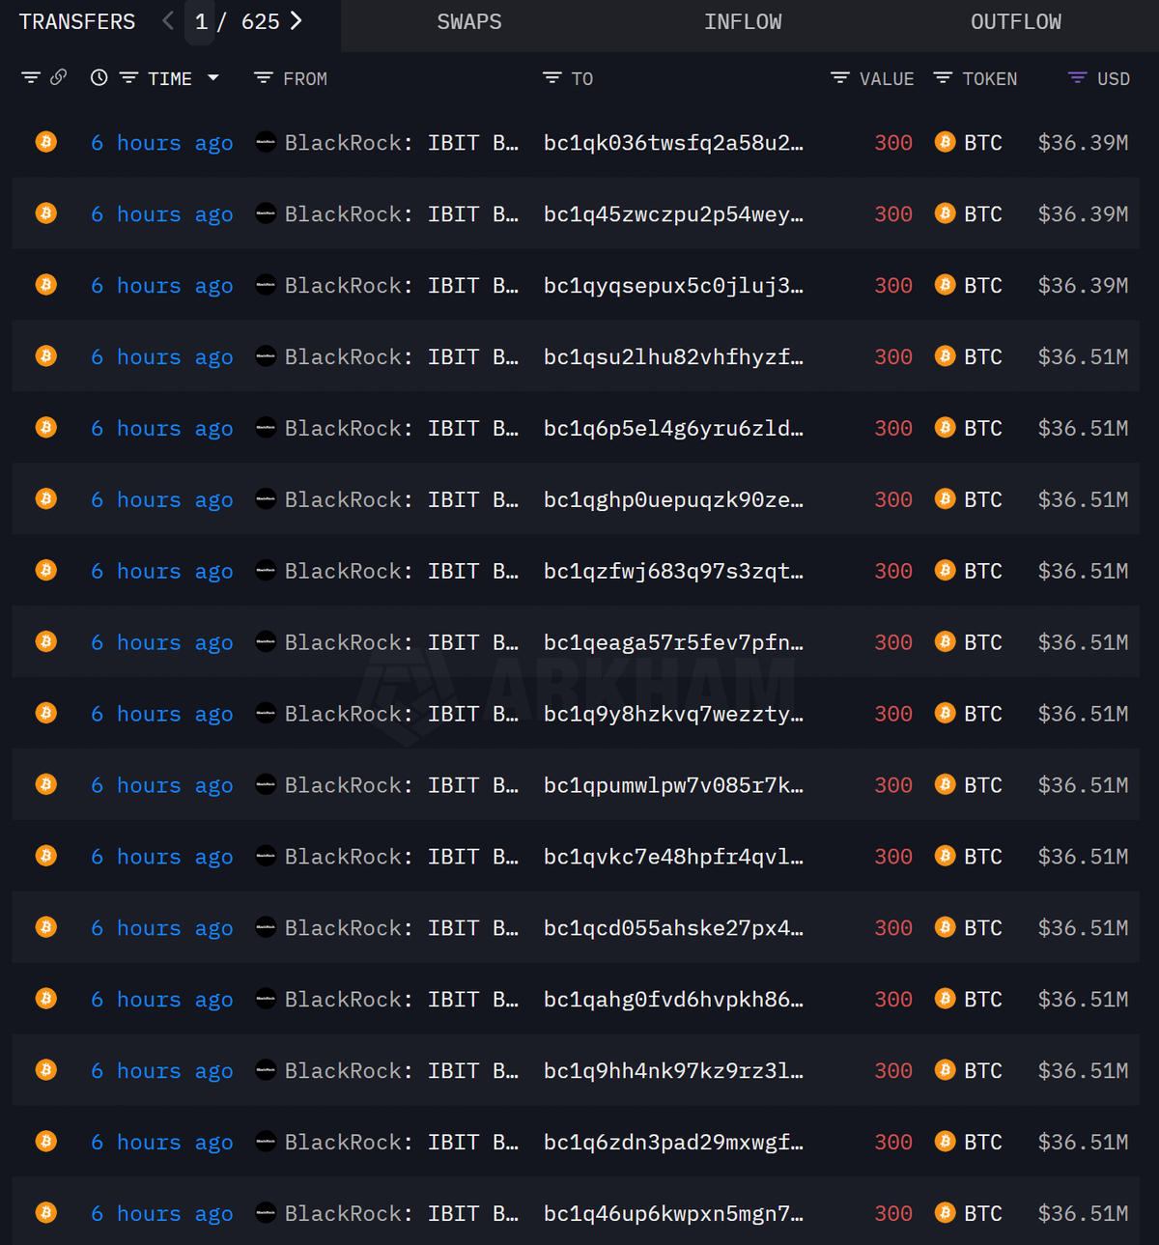Open the TOKEN column filter icon
1159x1245 pixels.
pyautogui.click(x=943, y=78)
